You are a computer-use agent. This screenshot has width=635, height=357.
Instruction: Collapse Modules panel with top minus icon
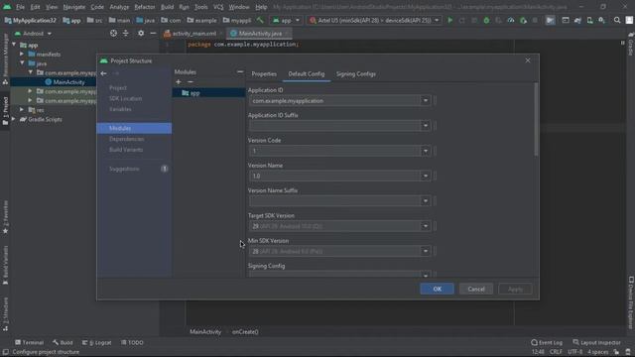[240, 71]
